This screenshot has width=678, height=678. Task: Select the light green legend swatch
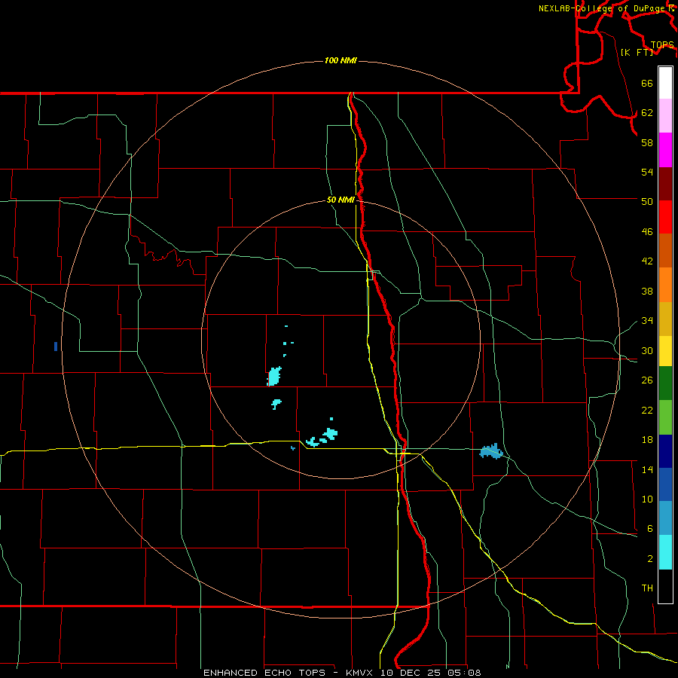665,417
